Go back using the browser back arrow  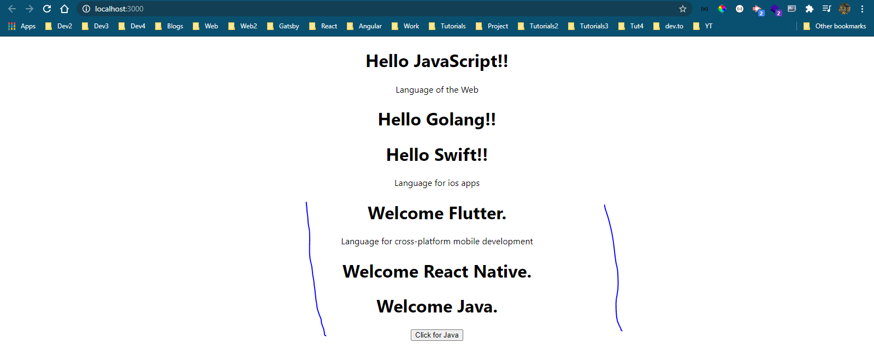click(x=12, y=9)
